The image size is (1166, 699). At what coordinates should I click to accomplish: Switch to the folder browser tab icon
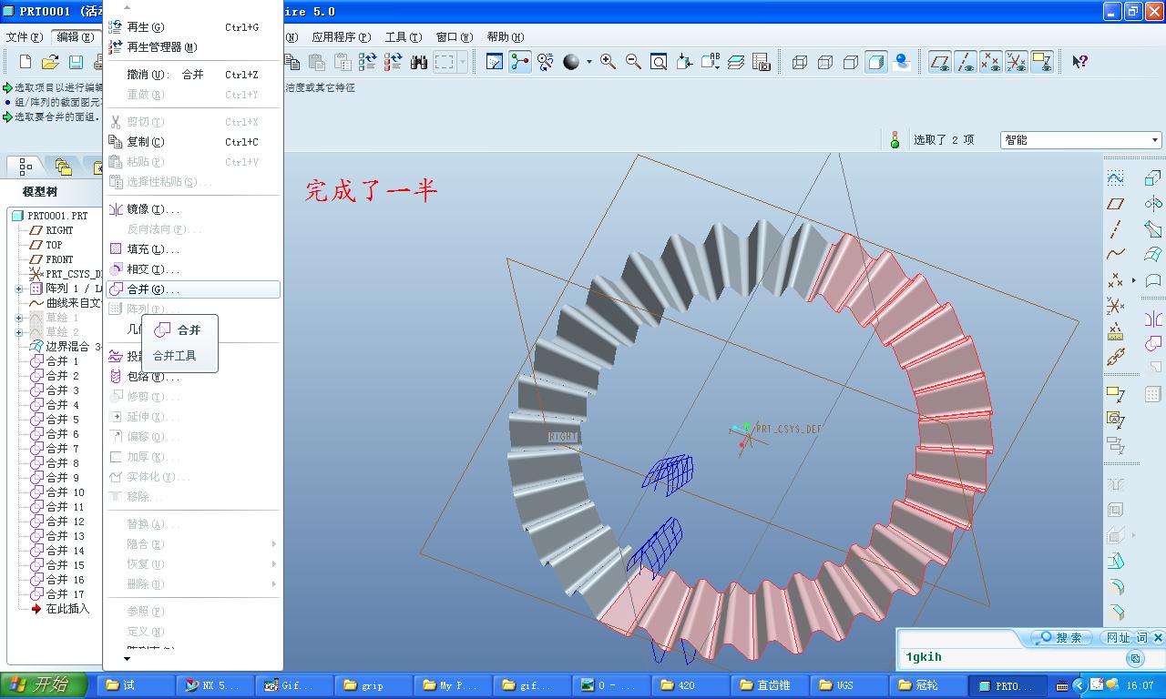(63, 167)
